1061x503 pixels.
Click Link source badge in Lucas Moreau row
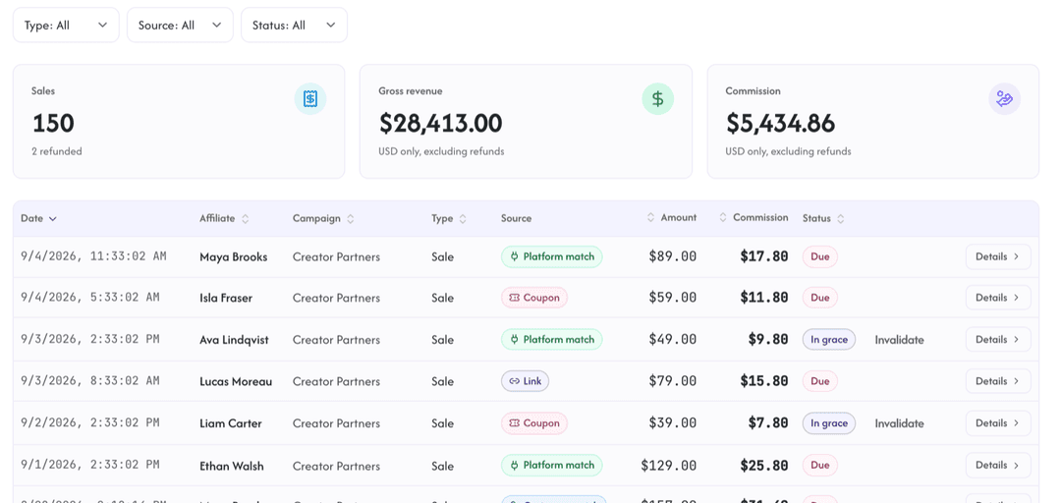(x=525, y=381)
